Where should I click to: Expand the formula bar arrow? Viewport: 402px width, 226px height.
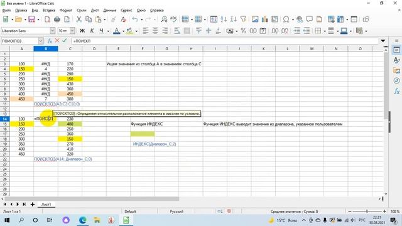point(383,41)
